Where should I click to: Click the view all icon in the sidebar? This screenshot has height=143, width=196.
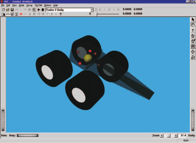[x=193, y=46]
